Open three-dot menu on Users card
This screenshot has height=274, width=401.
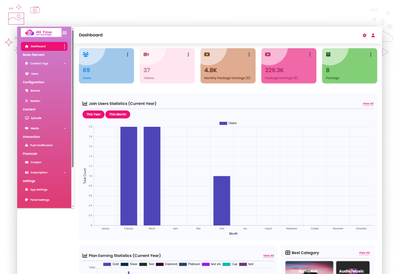coord(127,55)
